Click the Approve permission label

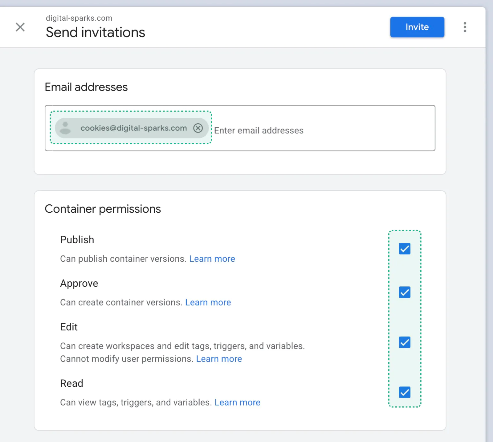click(79, 283)
